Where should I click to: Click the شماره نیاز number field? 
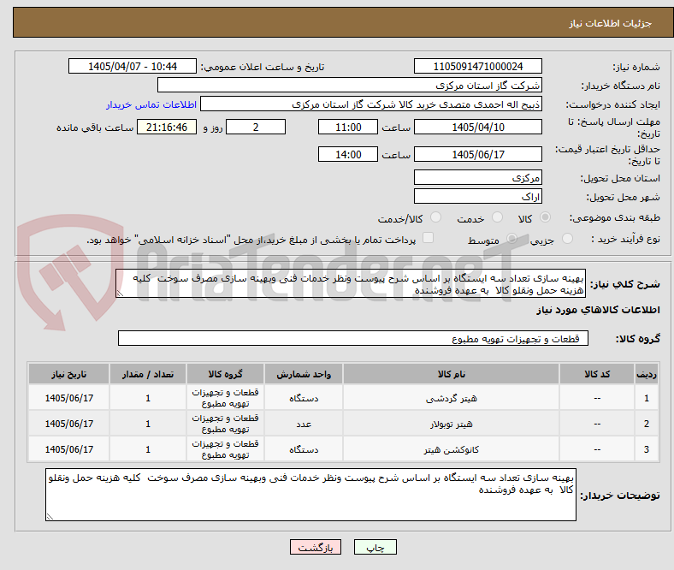click(x=478, y=66)
